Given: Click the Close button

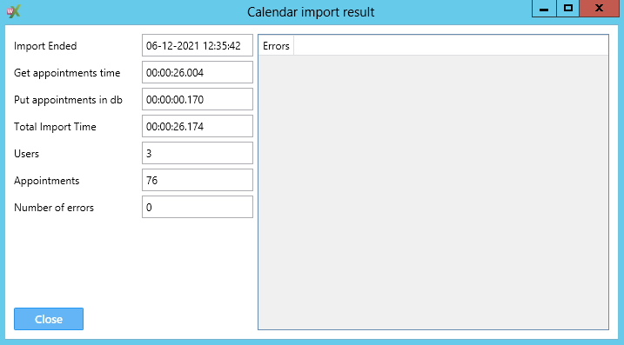Looking at the screenshot, I should coord(49,319).
